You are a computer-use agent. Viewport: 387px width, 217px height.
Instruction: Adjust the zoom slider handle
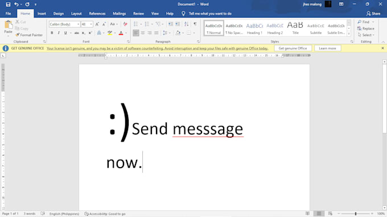(356, 214)
